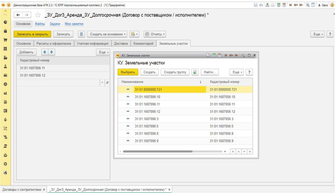The width and height of the screenshot is (335, 193).
Task: Open Еще menu above cadastral number list
Action: point(103,52)
